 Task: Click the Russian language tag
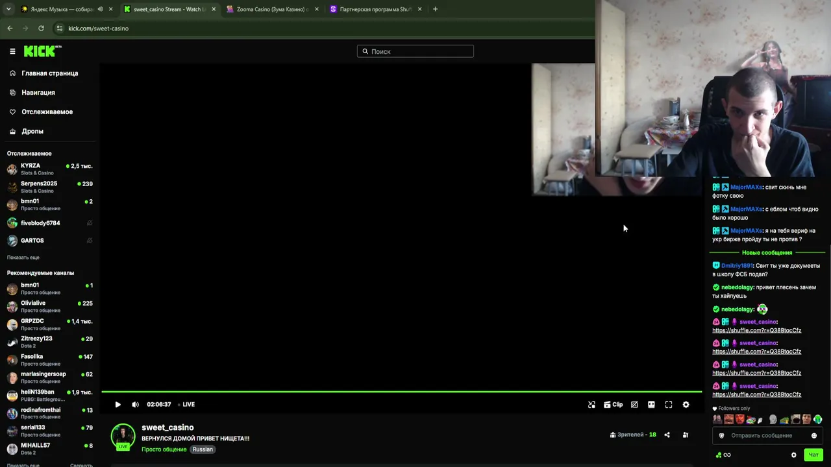[x=203, y=449]
